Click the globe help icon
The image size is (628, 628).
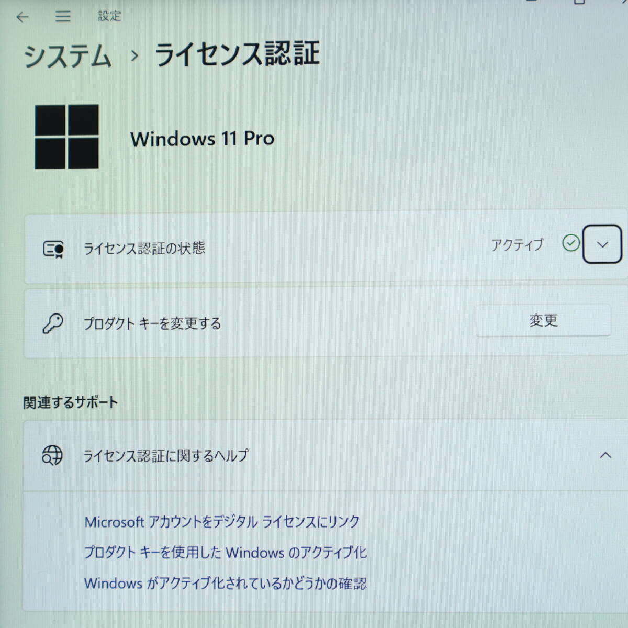52,455
